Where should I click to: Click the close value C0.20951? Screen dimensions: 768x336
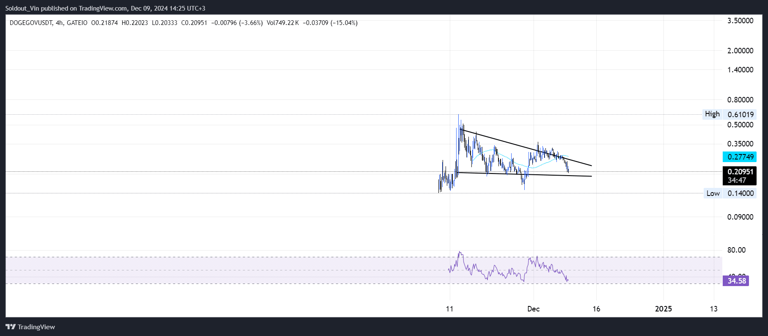click(x=194, y=23)
